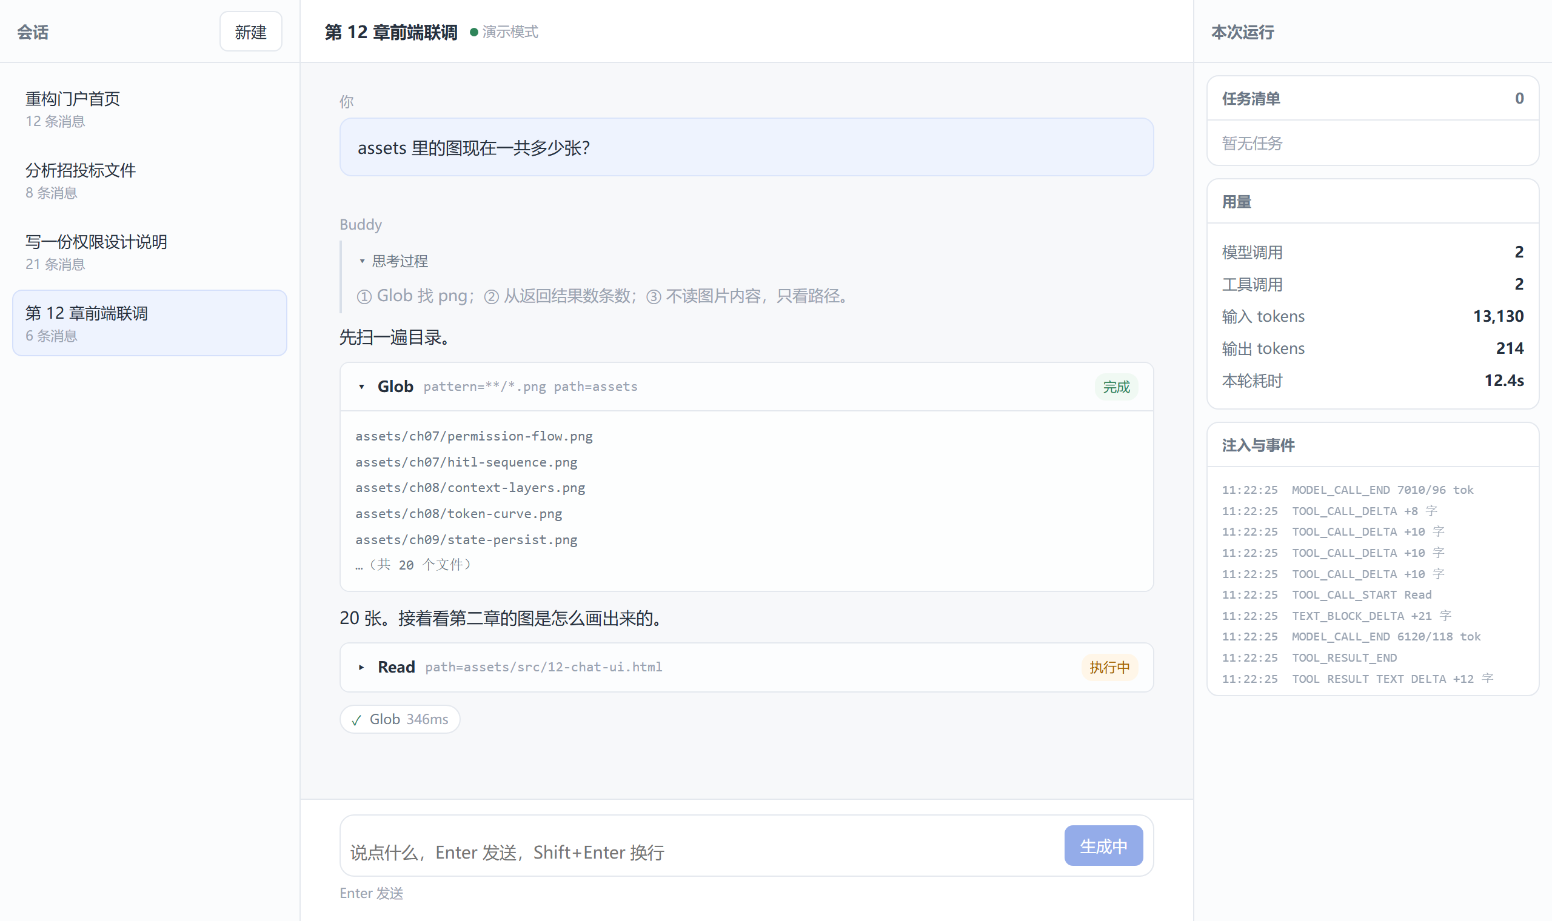
Task: Click the green 演示模式 status dot
Action: coord(473,32)
